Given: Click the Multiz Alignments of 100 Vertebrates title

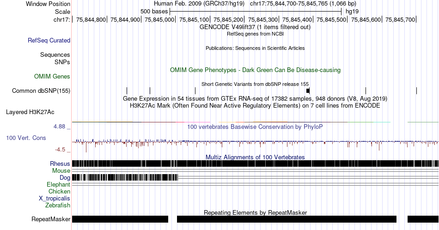Looking at the screenshot, I should point(255,157).
